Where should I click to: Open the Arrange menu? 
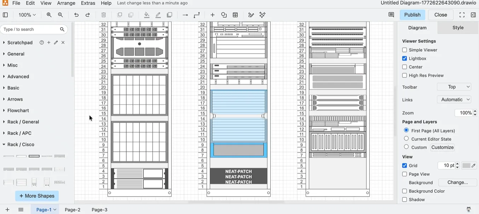click(66, 3)
